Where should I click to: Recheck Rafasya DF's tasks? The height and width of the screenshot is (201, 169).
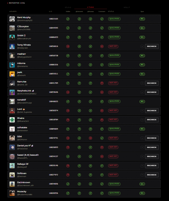[x=152, y=166]
